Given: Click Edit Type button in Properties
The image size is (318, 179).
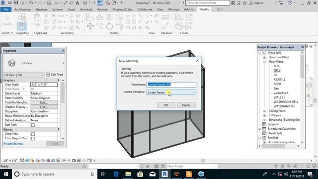Looking at the screenshot, I should click(55, 75).
